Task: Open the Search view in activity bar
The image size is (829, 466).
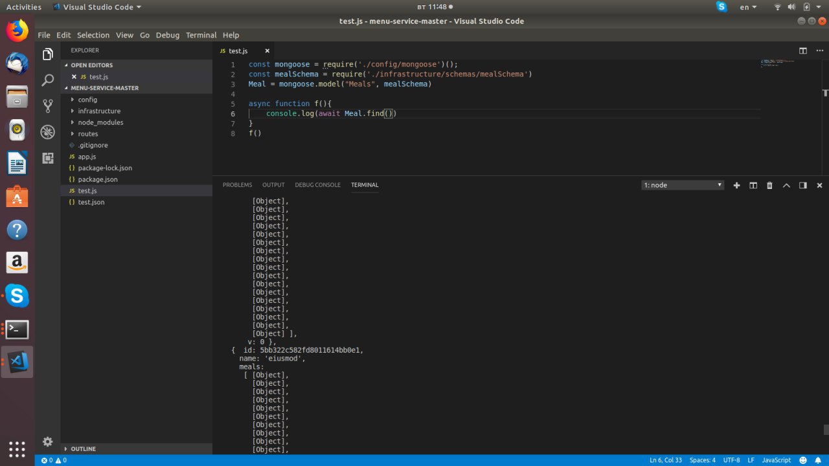Action: 47,80
